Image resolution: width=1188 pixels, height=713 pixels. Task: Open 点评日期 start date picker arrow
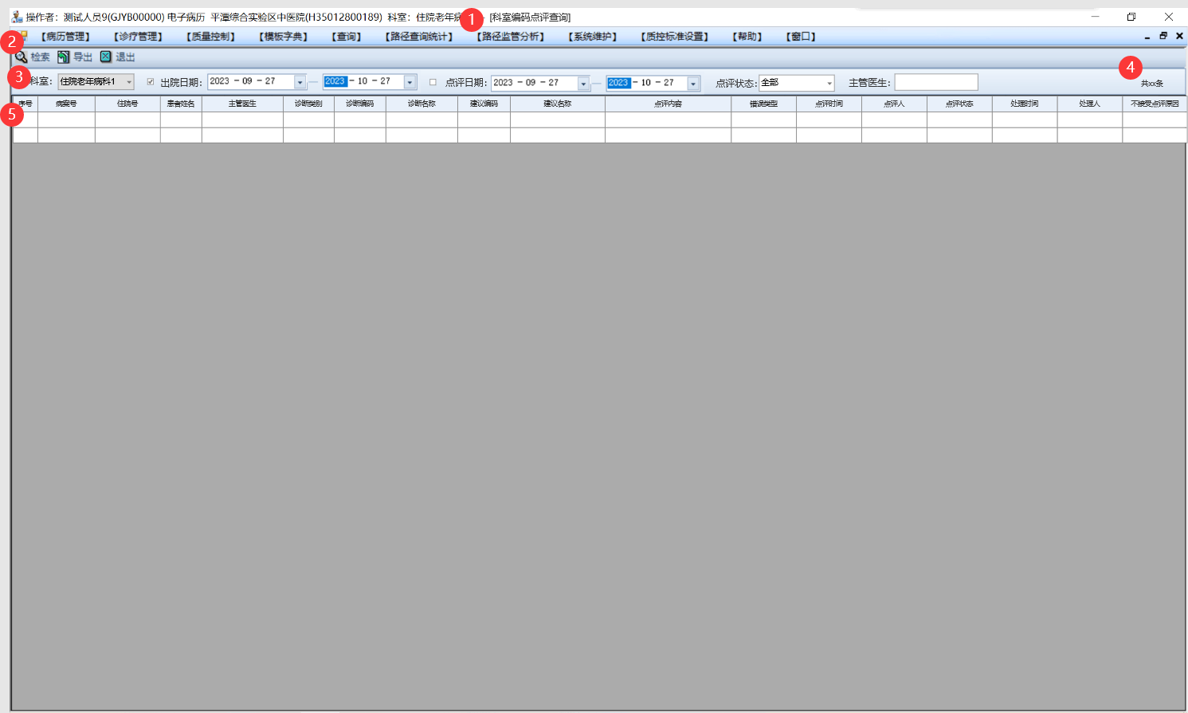click(584, 84)
